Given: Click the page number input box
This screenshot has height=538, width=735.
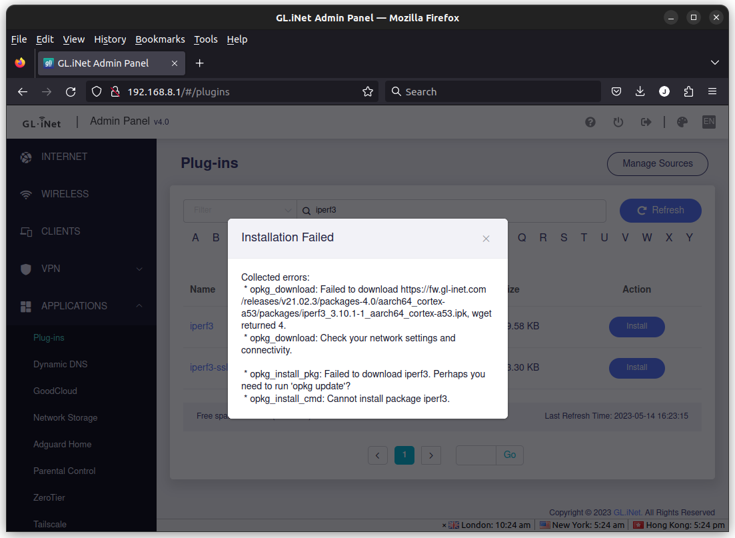Looking at the screenshot, I should pyautogui.click(x=476, y=455).
